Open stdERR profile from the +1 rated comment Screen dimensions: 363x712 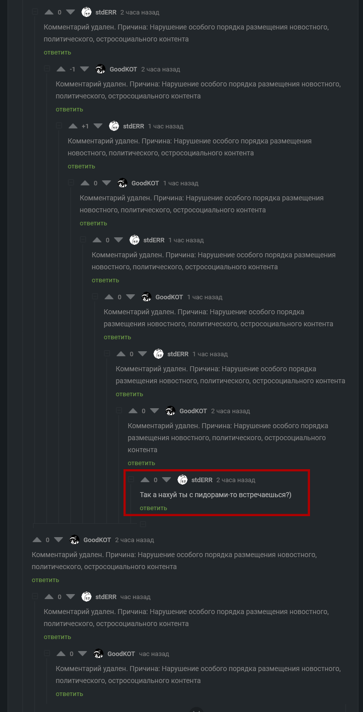[x=133, y=126]
